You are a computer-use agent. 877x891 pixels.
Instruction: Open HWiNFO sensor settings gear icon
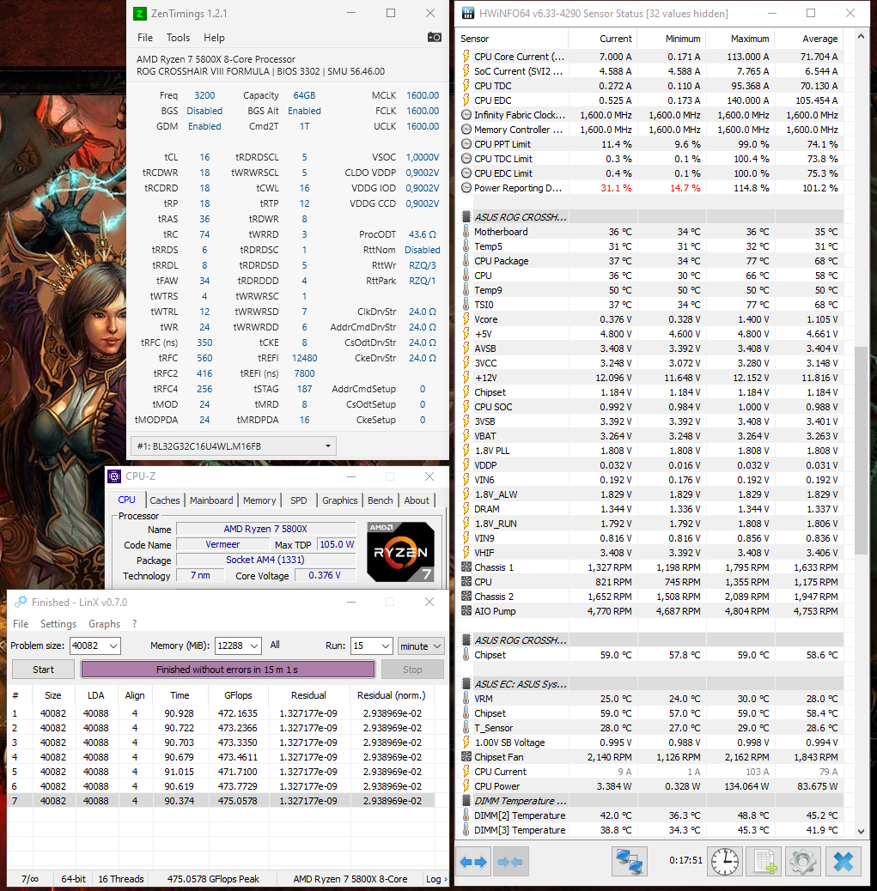[803, 862]
